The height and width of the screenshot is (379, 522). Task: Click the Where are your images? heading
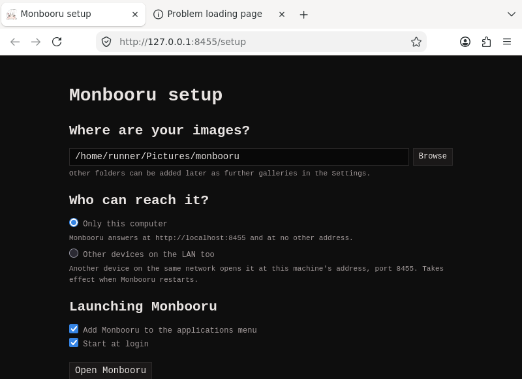(159, 130)
